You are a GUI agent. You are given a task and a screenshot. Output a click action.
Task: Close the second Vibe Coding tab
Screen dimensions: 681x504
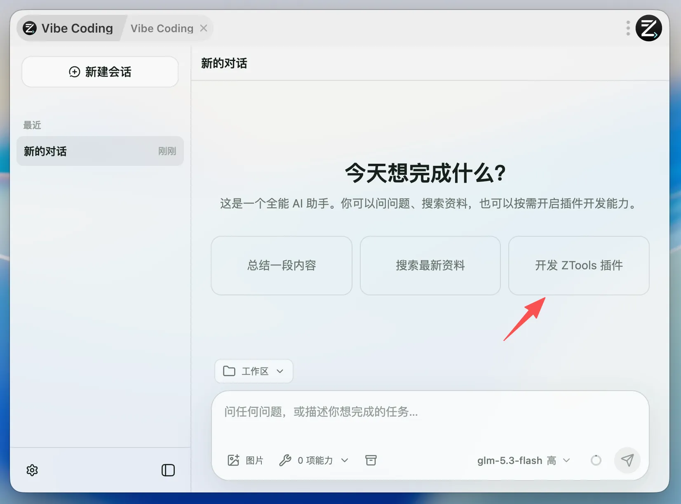204,28
